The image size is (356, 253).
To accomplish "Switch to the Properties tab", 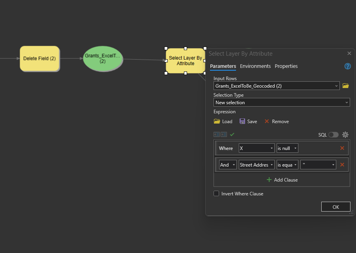I will click(286, 66).
